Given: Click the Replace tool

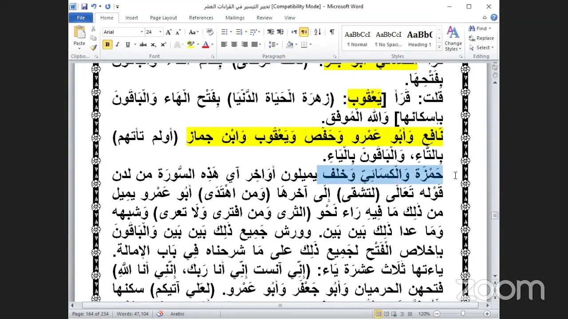Looking at the screenshot, I should (x=481, y=38).
